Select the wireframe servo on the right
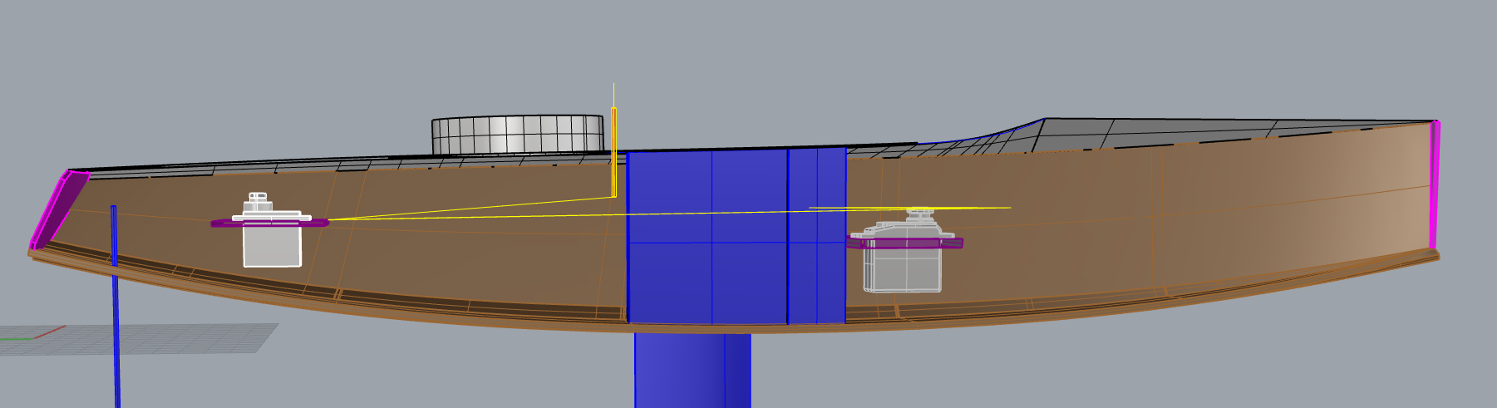The height and width of the screenshot is (408, 1497). pyautogui.click(x=902, y=268)
